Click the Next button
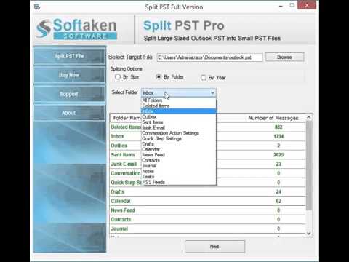Viewport: 349px width, 262px height. [214, 247]
